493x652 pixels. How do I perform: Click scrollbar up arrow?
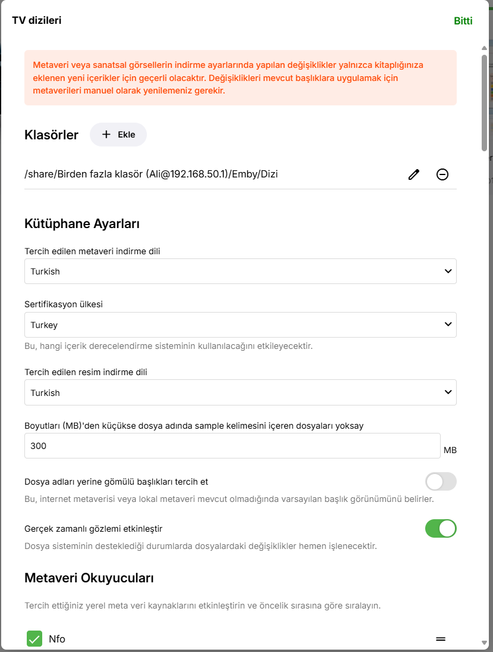[485, 48]
